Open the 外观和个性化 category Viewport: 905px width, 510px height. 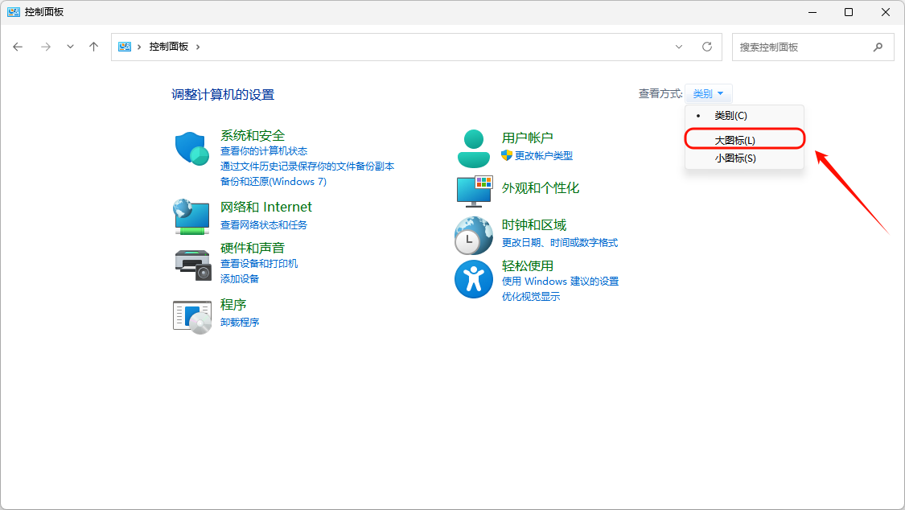click(x=541, y=188)
